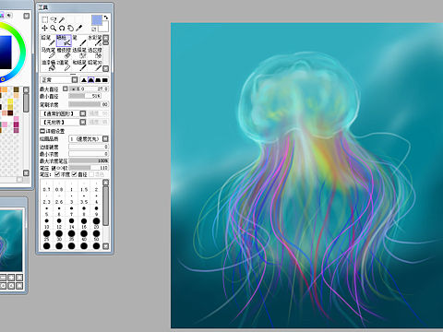Click the foreground blue color swatch
Screen dimensions: 443x332
click(x=96, y=20)
